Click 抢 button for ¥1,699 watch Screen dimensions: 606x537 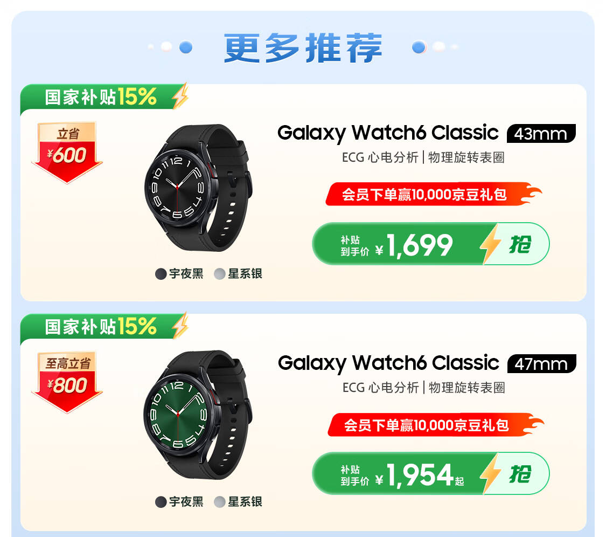[x=520, y=244]
